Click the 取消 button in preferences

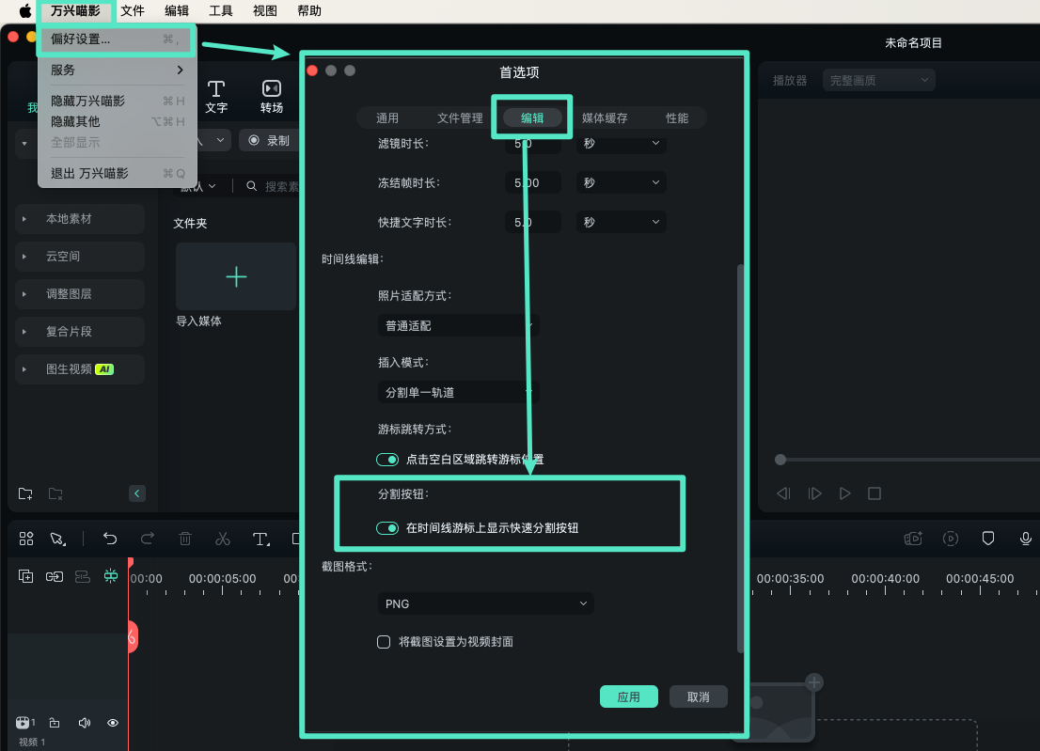[x=698, y=696]
